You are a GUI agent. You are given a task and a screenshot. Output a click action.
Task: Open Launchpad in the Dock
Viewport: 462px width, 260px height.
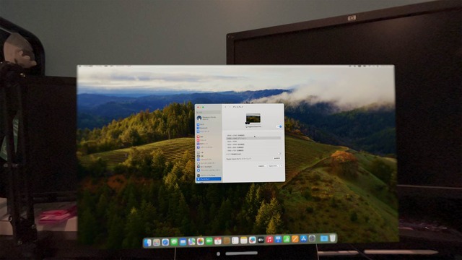tap(157, 243)
